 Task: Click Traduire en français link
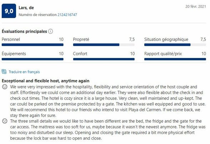coord(24,72)
